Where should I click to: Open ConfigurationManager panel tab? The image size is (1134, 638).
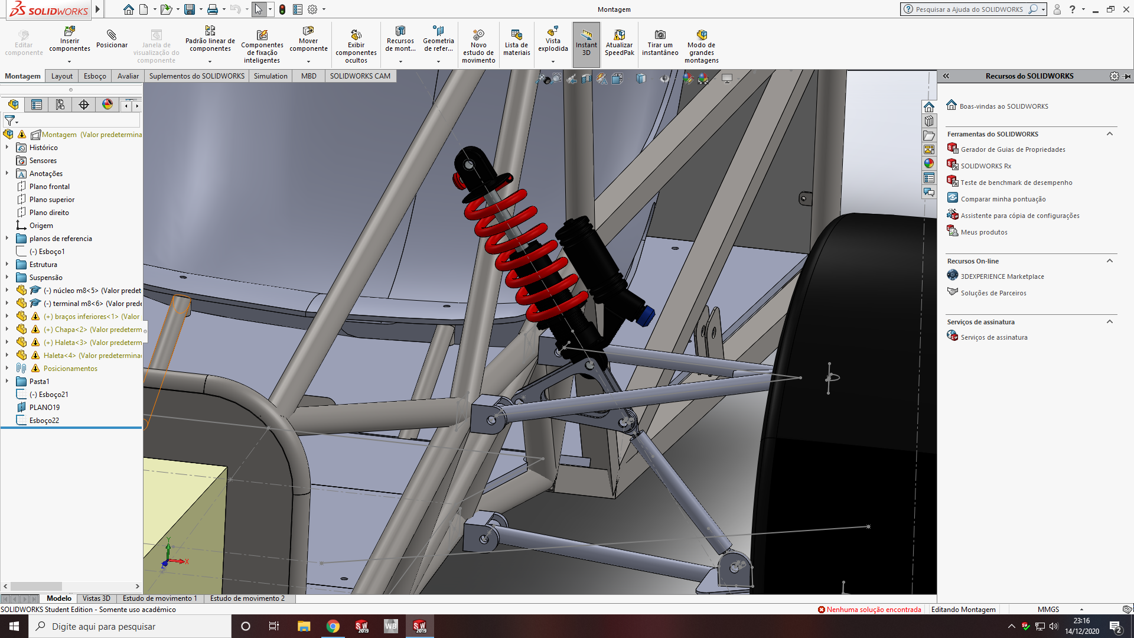click(60, 105)
